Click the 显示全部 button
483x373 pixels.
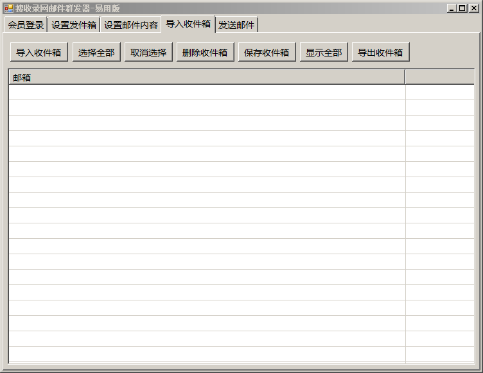(x=324, y=53)
